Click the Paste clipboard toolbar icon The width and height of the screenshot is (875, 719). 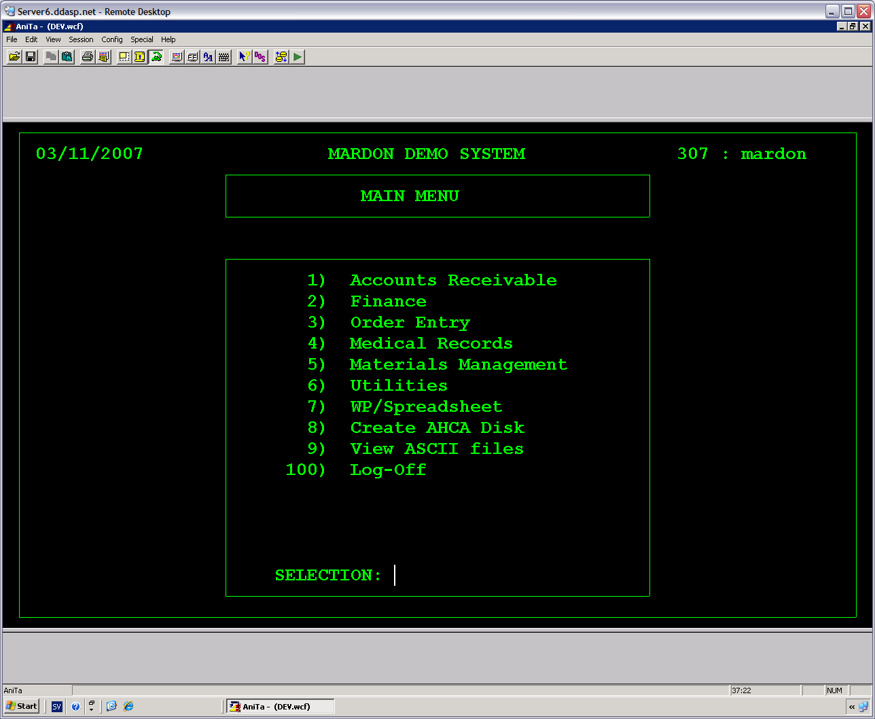(67, 57)
